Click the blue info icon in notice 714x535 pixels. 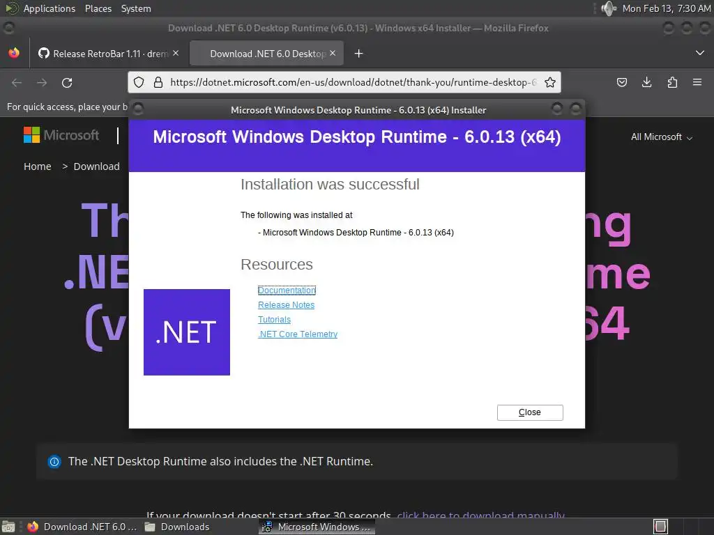coord(54,462)
